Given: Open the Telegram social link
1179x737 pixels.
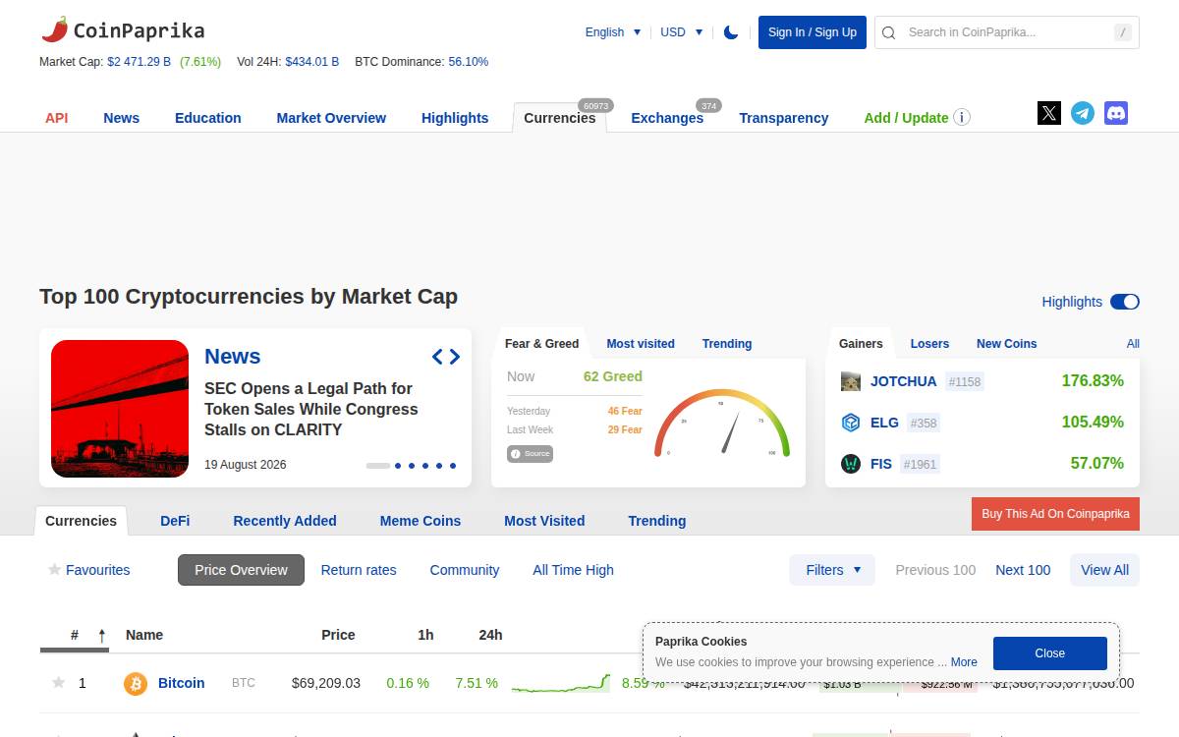Looking at the screenshot, I should (1083, 113).
